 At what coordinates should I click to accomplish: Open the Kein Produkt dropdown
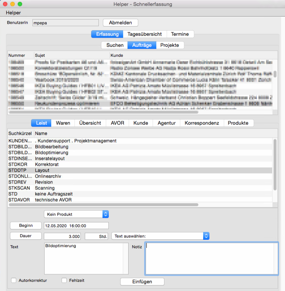tap(76, 214)
